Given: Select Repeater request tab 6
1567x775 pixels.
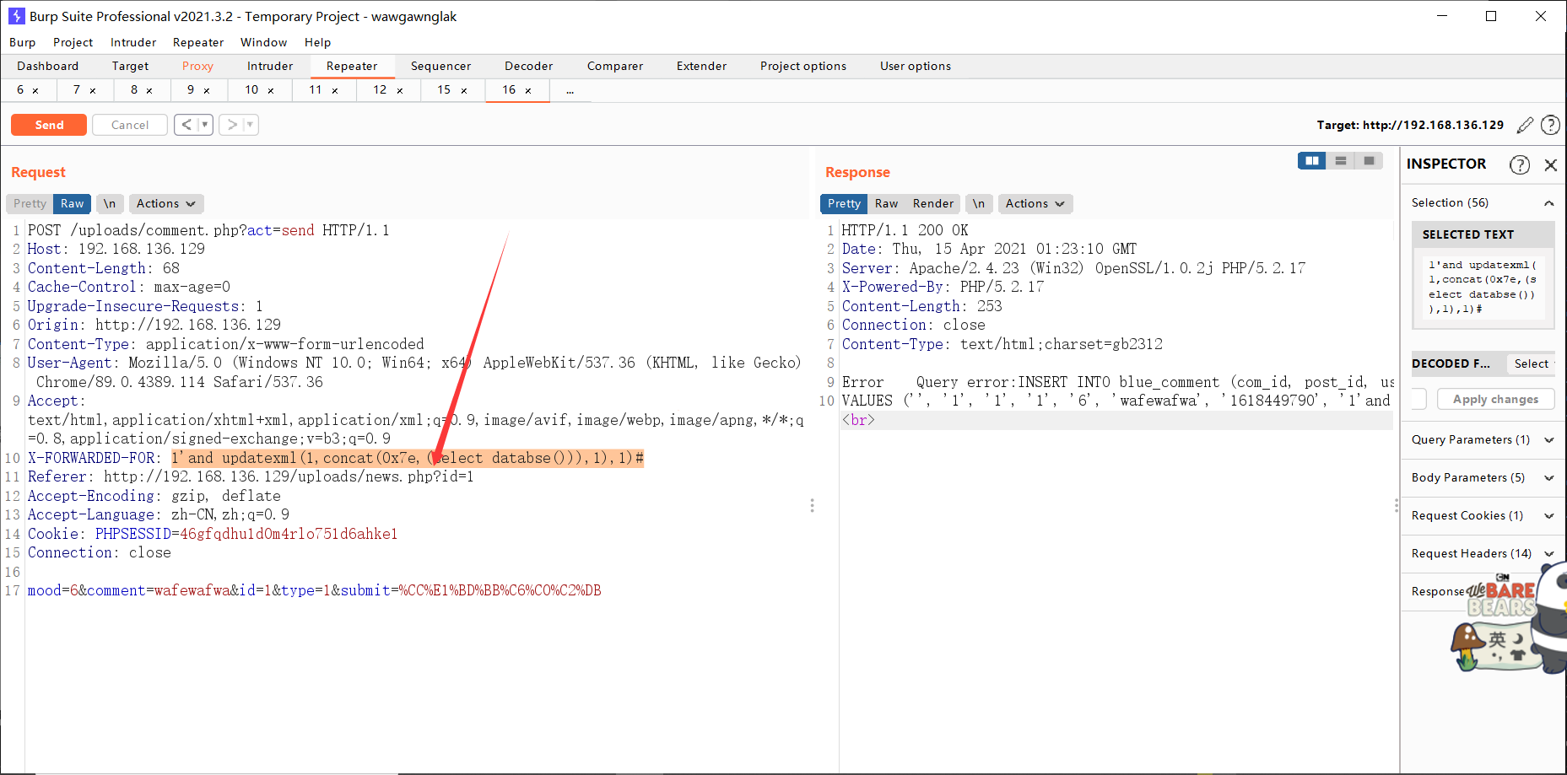Looking at the screenshot, I should [x=20, y=89].
